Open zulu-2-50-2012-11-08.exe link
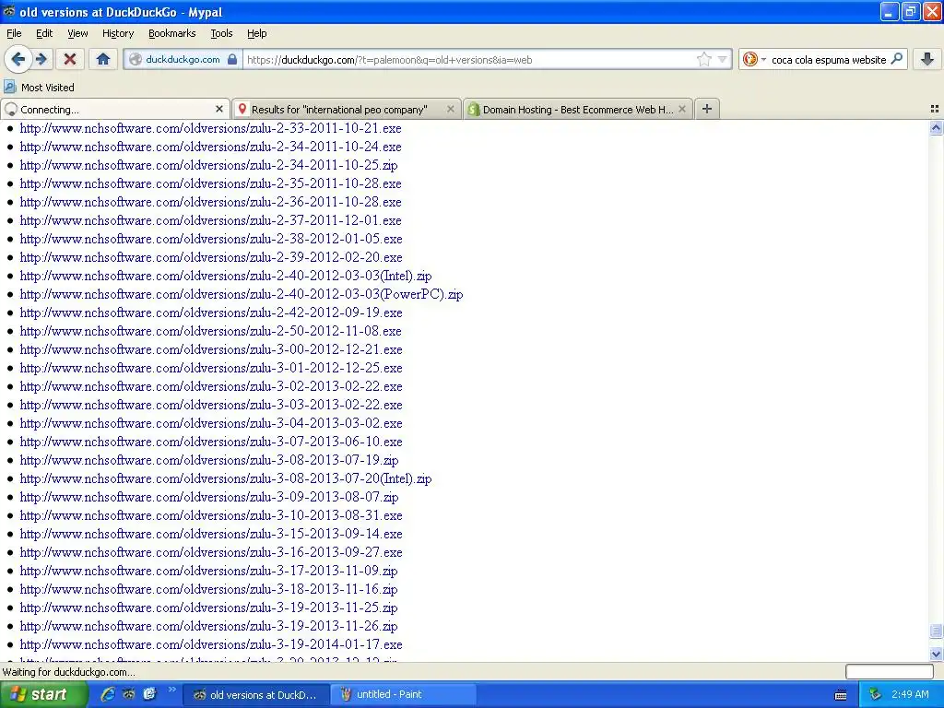The height and width of the screenshot is (708, 944). tap(211, 331)
